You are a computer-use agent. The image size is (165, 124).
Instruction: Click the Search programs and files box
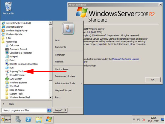point(24,110)
